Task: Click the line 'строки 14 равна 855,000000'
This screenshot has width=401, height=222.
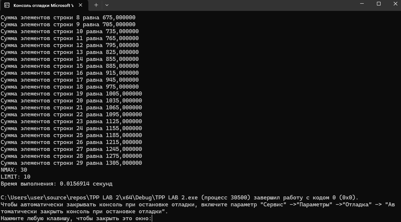Action: 70,59
